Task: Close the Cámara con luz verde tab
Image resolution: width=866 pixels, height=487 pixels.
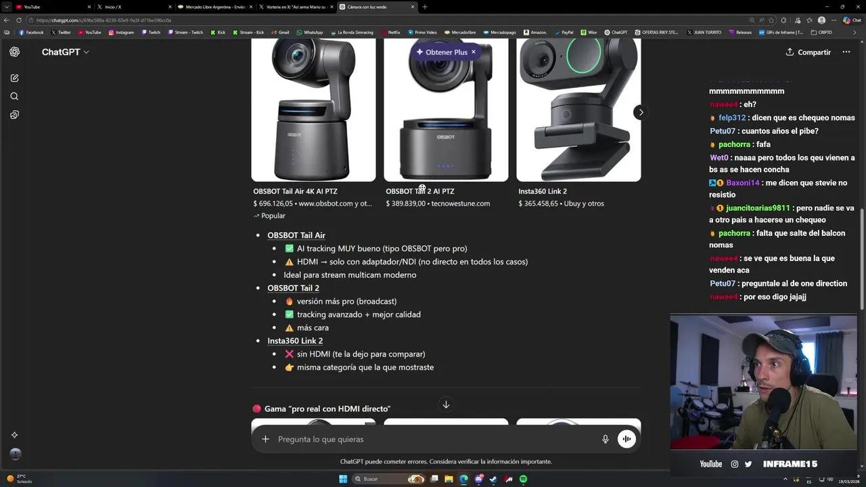Action: click(413, 7)
